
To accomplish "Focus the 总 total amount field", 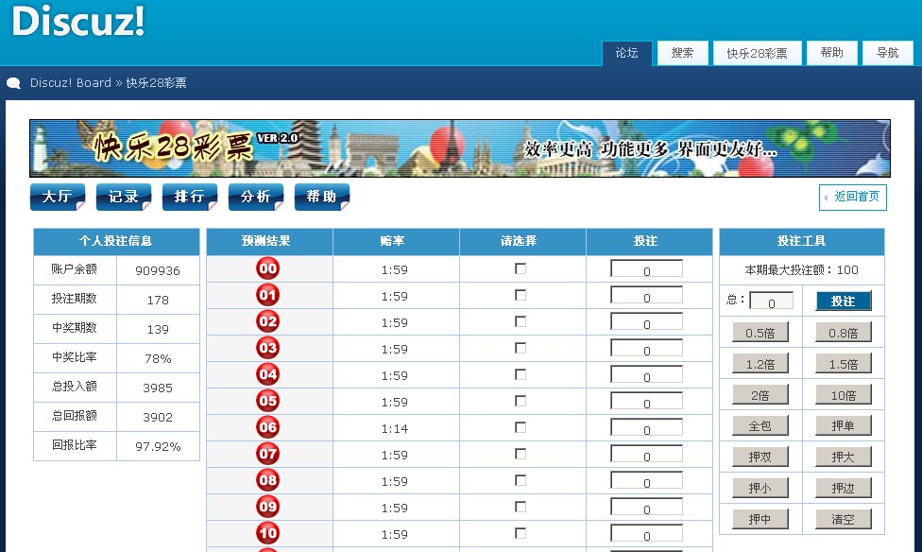I will pos(772,301).
